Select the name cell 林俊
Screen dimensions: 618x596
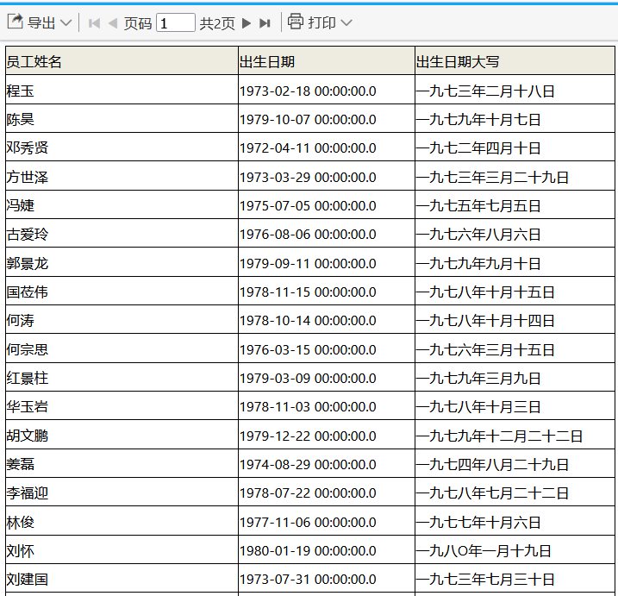click(122, 521)
